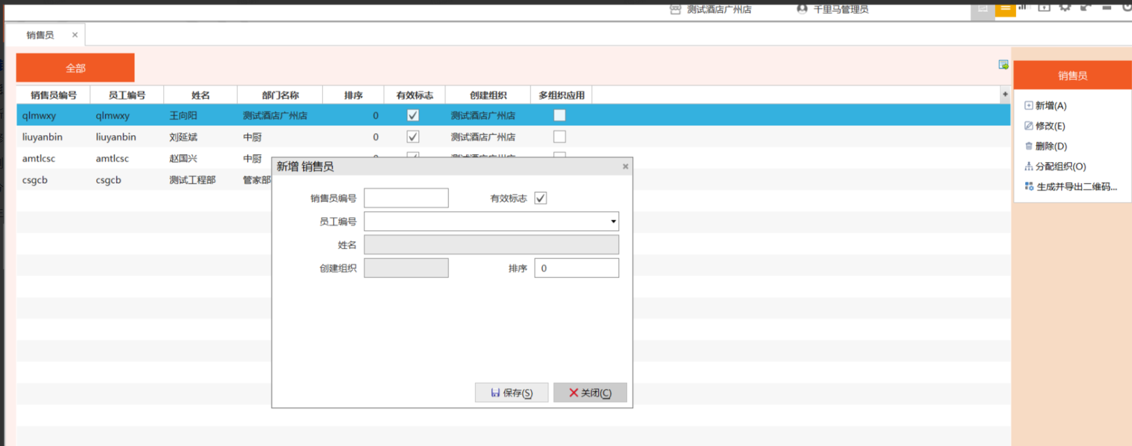Expand column chooser plus at grid header
The width and height of the screenshot is (1132, 446).
(x=1005, y=94)
